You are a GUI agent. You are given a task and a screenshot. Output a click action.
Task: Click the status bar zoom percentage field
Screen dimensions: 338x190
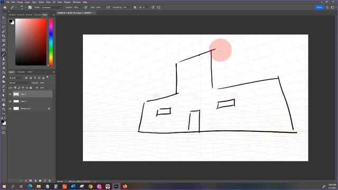pos(60,182)
